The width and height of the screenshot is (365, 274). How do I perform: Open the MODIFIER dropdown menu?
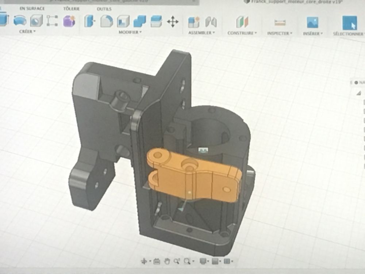click(130, 32)
